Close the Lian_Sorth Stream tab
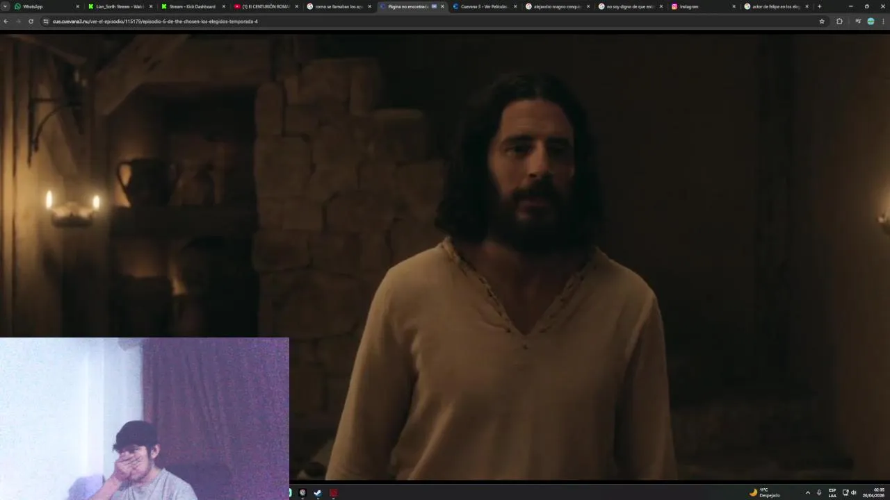Image resolution: width=890 pixels, height=500 pixels. pos(150,6)
